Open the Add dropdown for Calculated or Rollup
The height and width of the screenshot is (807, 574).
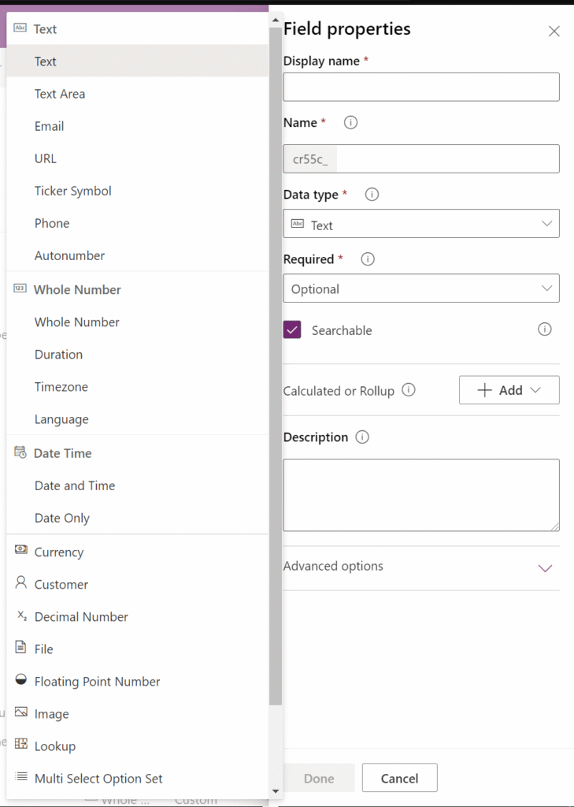coord(509,390)
